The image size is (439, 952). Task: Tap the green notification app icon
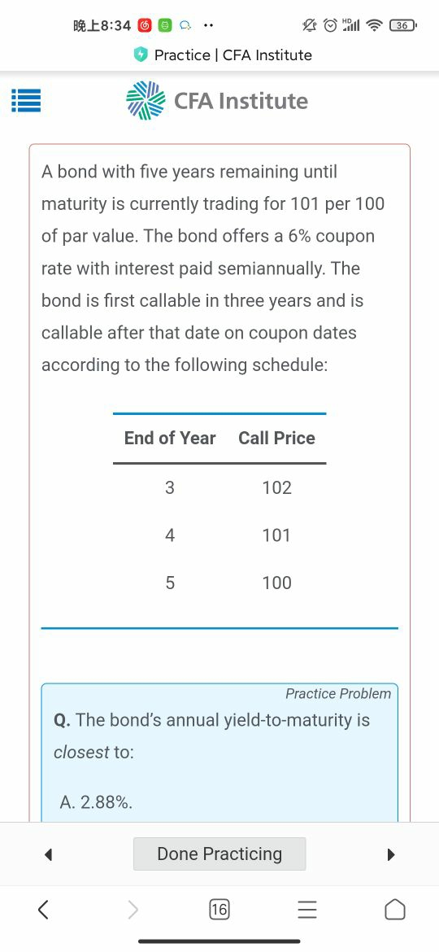pos(165,25)
